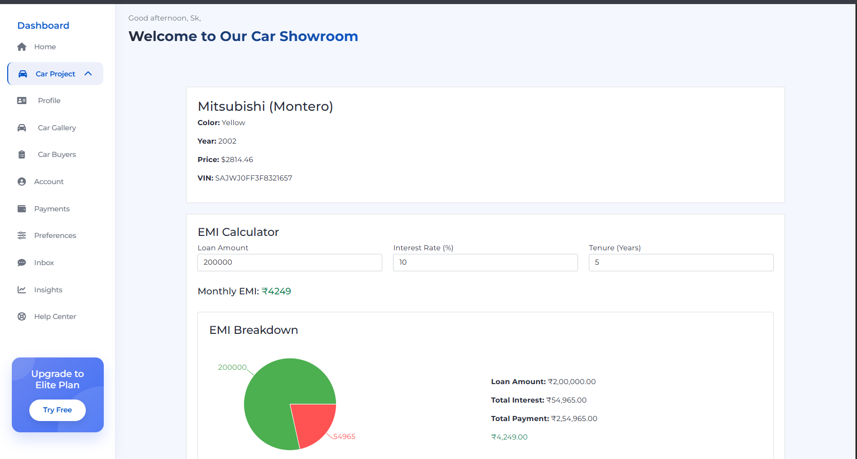Click the Car Gallery car icon
Image resolution: width=857 pixels, height=459 pixels.
point(22,128)
